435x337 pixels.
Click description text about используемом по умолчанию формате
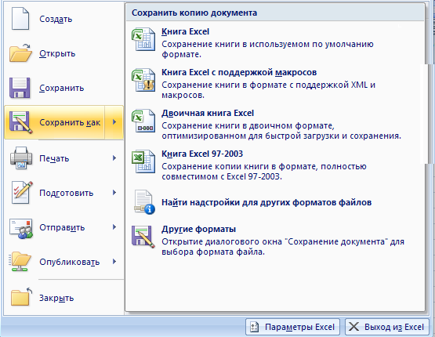pos(267,49)
